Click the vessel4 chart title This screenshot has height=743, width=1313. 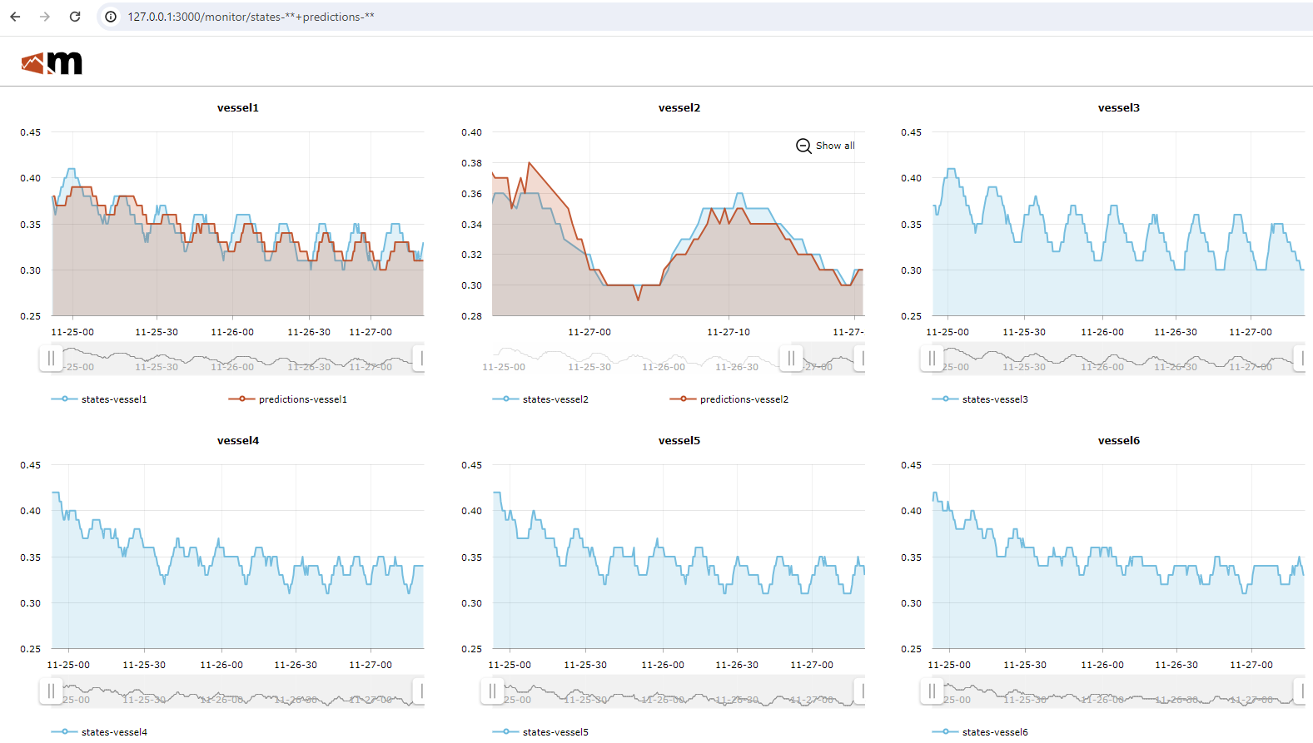(x=238, y=441)
